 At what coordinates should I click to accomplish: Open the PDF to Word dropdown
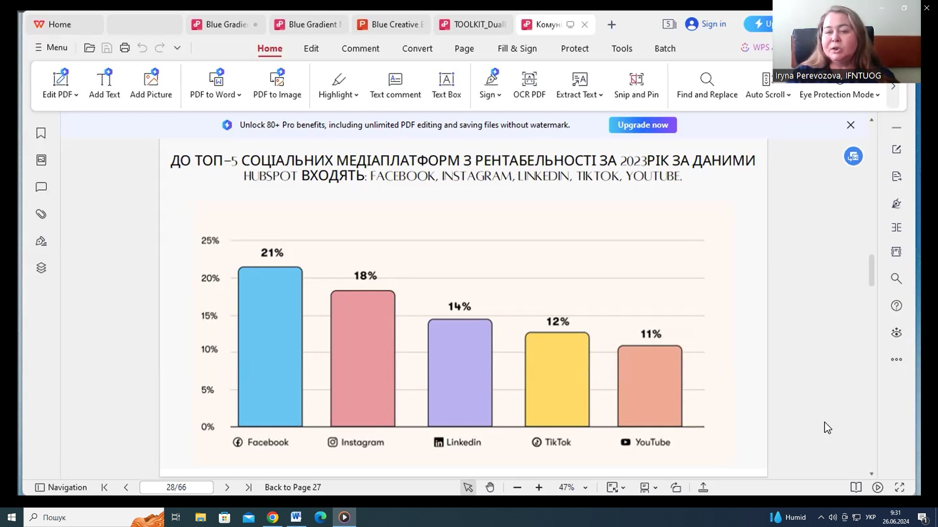point(239,95)
